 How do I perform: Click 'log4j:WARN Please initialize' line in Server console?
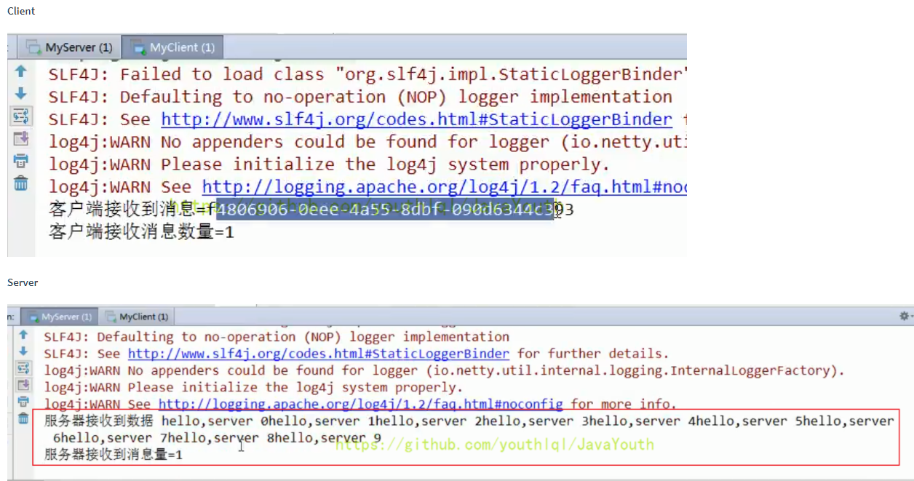point(253,387)
